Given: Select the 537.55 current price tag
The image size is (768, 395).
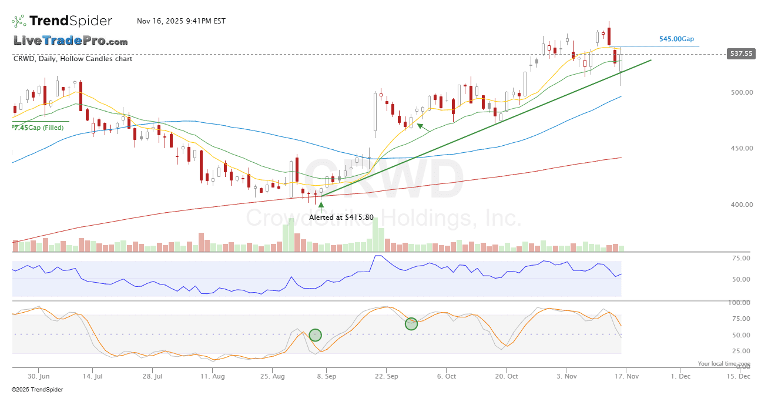Looking at the screenshot, I should (740, 53).
